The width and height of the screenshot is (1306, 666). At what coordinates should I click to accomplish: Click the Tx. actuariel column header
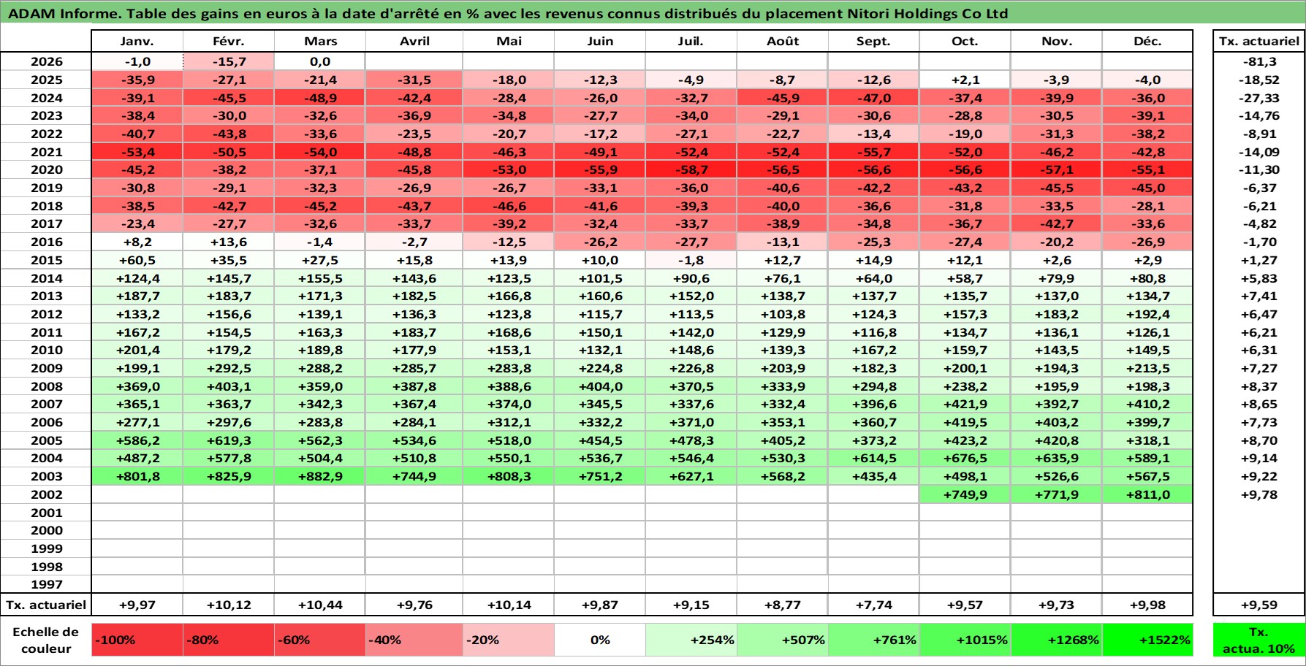[1259, 41]
